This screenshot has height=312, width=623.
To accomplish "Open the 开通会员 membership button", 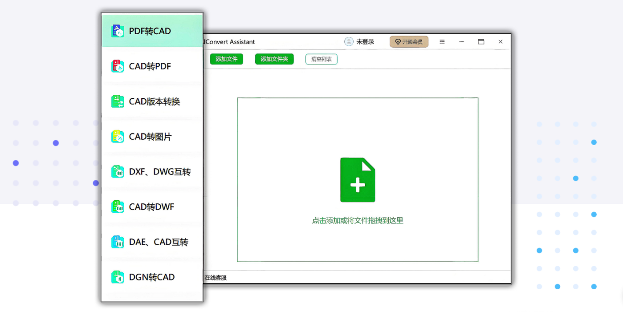I will click(409, 42).
